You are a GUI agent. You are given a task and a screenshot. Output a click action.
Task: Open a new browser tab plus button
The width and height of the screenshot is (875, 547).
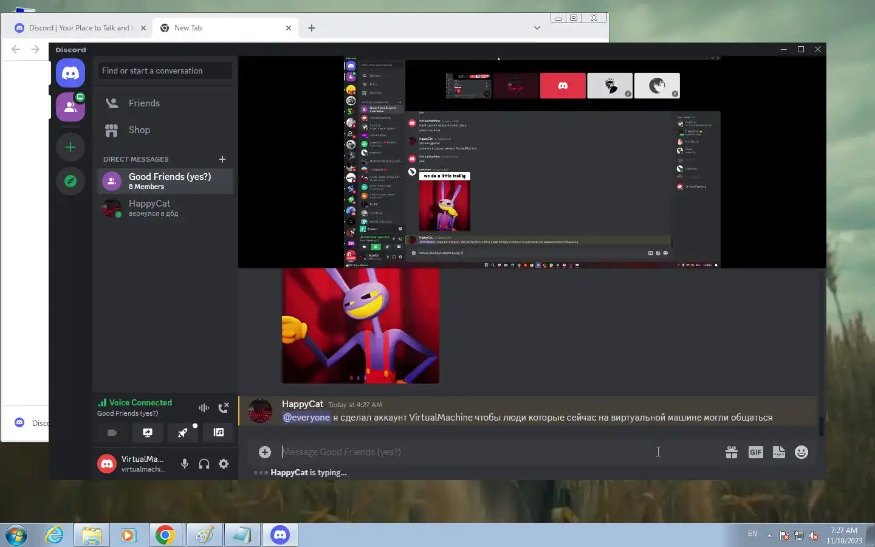tap(312, 28)
